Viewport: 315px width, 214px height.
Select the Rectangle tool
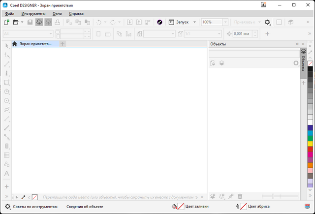[7, 82]
